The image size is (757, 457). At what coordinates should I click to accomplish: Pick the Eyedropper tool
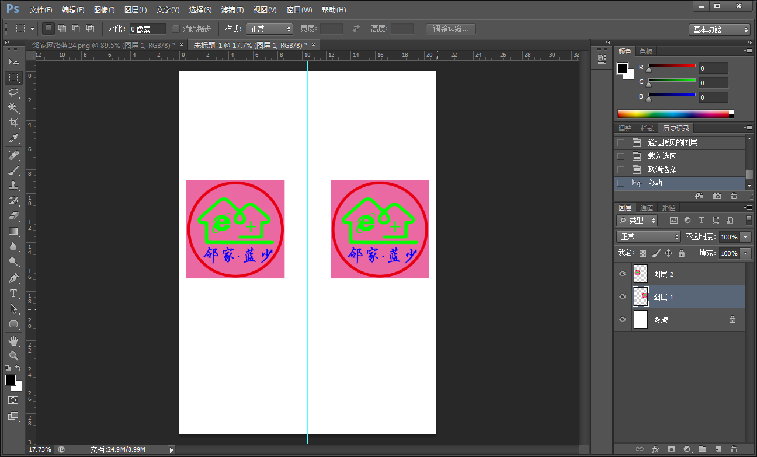(x=13, y=138)
